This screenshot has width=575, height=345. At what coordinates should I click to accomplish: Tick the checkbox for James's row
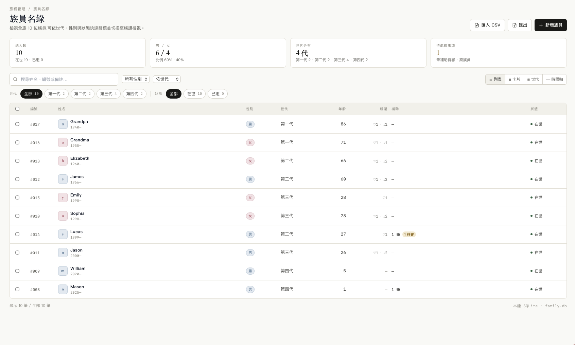pos(17,179)
